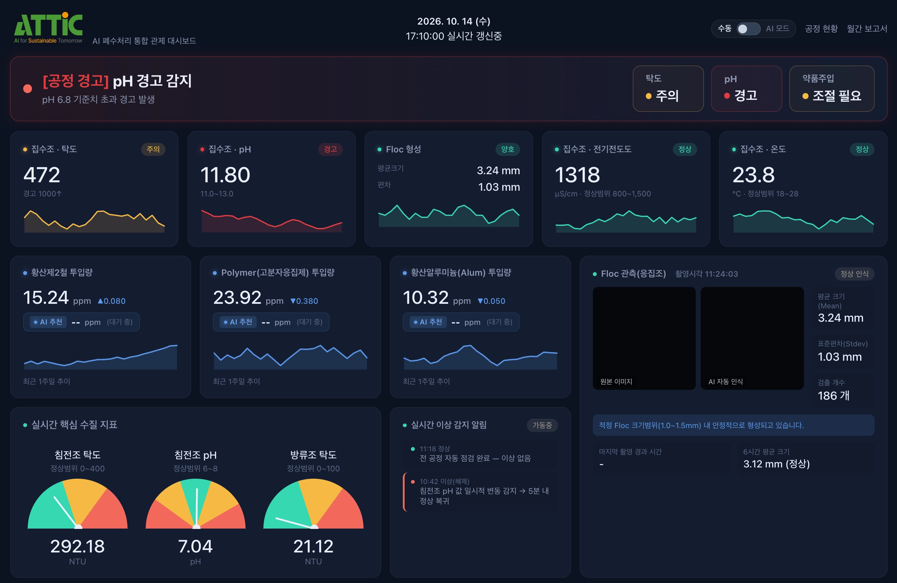Image resolution: width=897 pixels, height=583 pixels.
Task: Click the 방류조 탁도 gauge
Action: click(313, 504)
